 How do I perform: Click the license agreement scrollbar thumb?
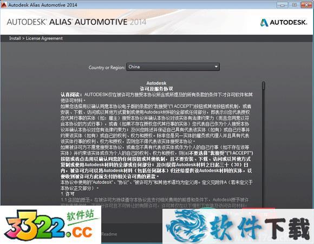click(264, 85)
